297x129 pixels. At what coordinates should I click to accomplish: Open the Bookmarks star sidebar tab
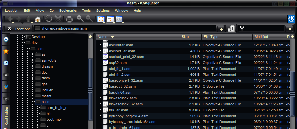pos(6,51)
